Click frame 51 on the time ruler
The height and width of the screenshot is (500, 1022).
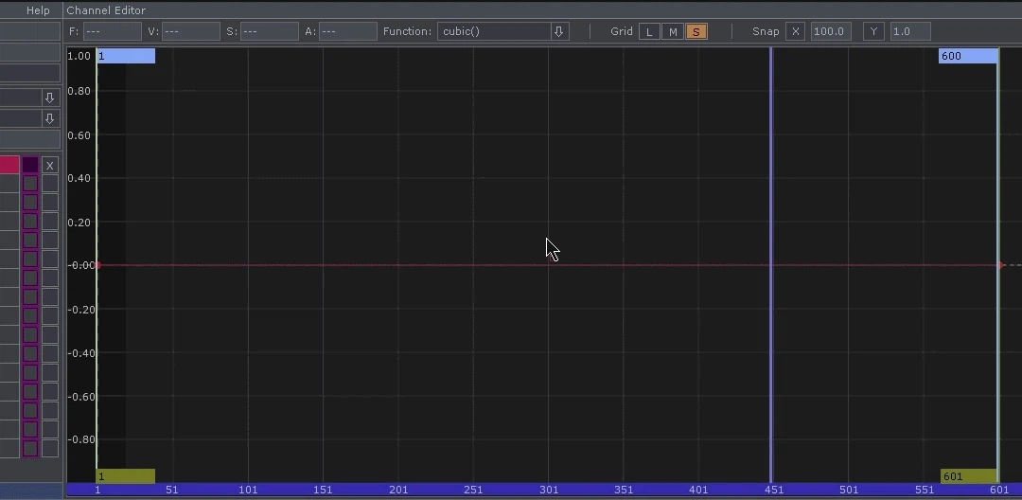[172, 491]
